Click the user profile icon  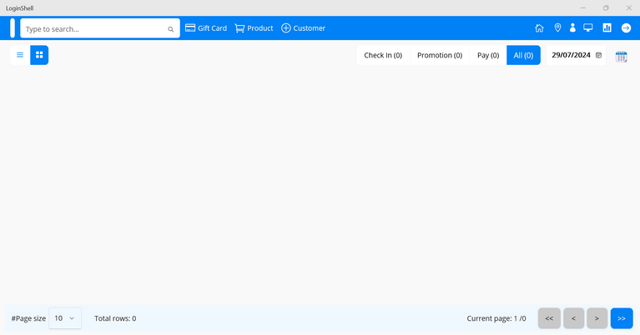click(572, 28)
